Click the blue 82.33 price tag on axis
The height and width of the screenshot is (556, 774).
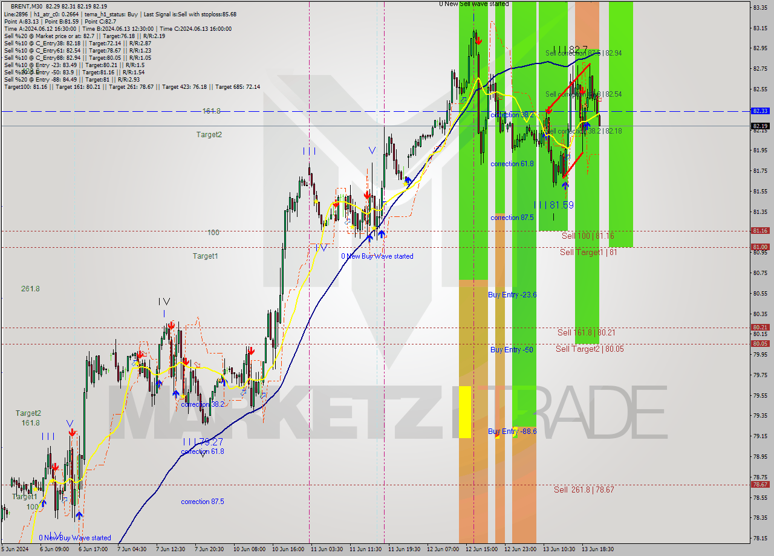click(x=759, y=111)
